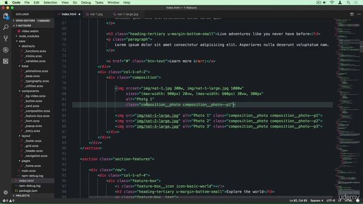Image resolution: width=363 pixels, height=204 pixels.
Task: Open _typography.scss file
Action: [36, 81]
